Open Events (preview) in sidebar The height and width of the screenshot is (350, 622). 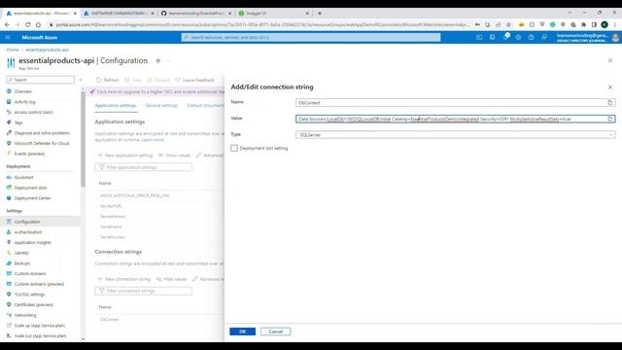tap(29, 154)
